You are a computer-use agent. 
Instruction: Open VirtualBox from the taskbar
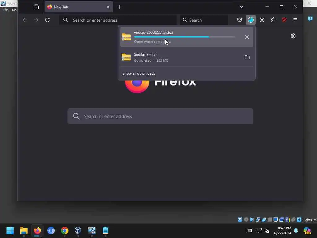pos(78,231)
